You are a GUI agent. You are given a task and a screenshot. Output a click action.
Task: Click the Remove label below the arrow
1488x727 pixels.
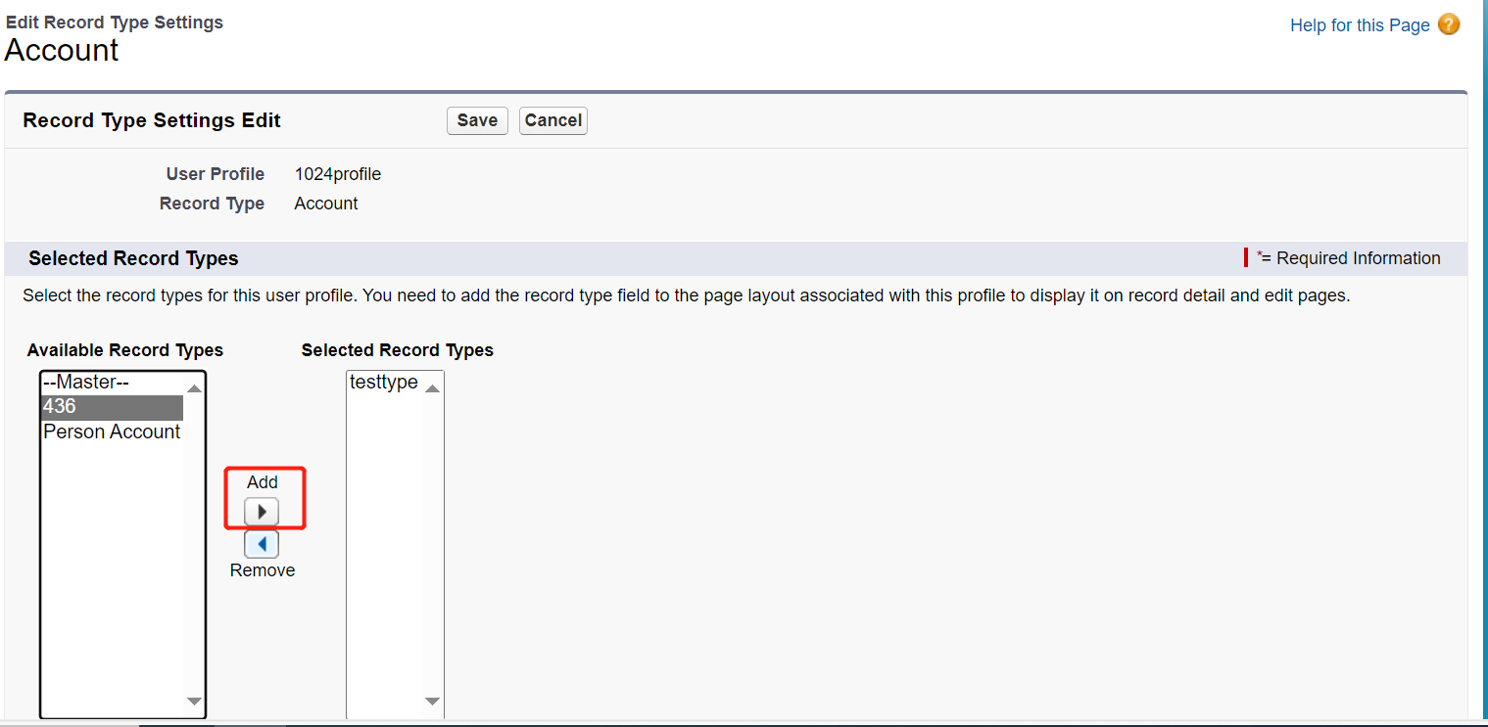tap(262, 569)
